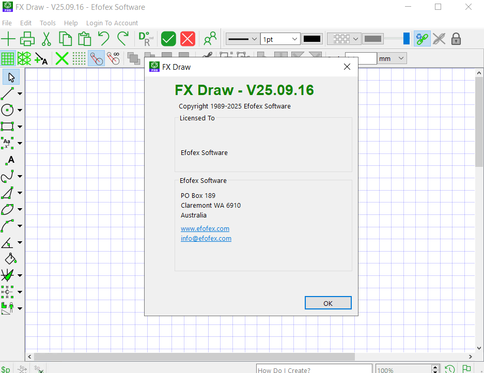Expand the rectangle tool dropdown arrow
This screenshot has width=484, height=373.
pos(20,127)
